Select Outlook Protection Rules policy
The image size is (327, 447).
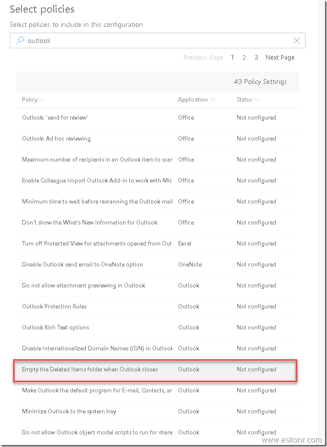[157, 306]
